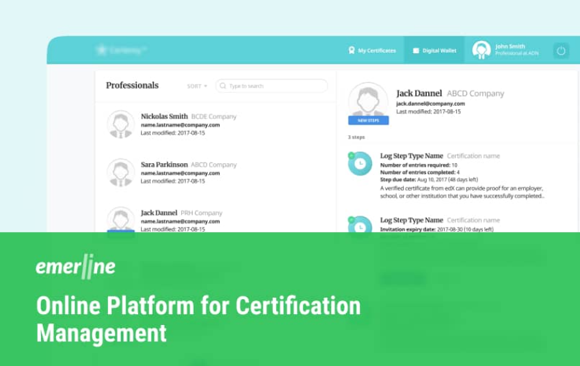
Task: Click John Smith profile avatar in header
Action: pyautogui.click(x=482, y=50)
